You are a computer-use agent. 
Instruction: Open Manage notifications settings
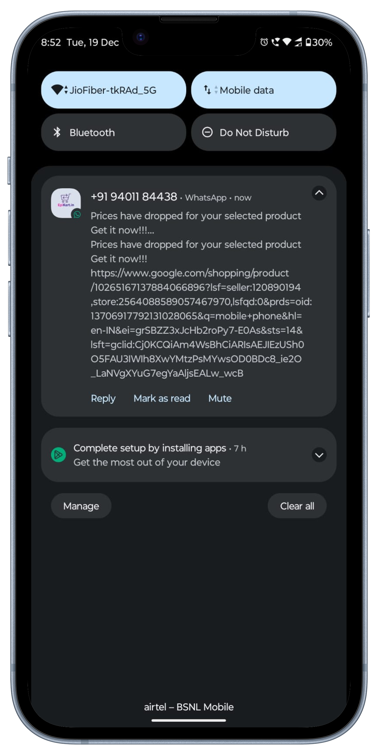[81, 506]
